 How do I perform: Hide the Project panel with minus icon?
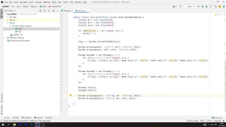(58, 11)
